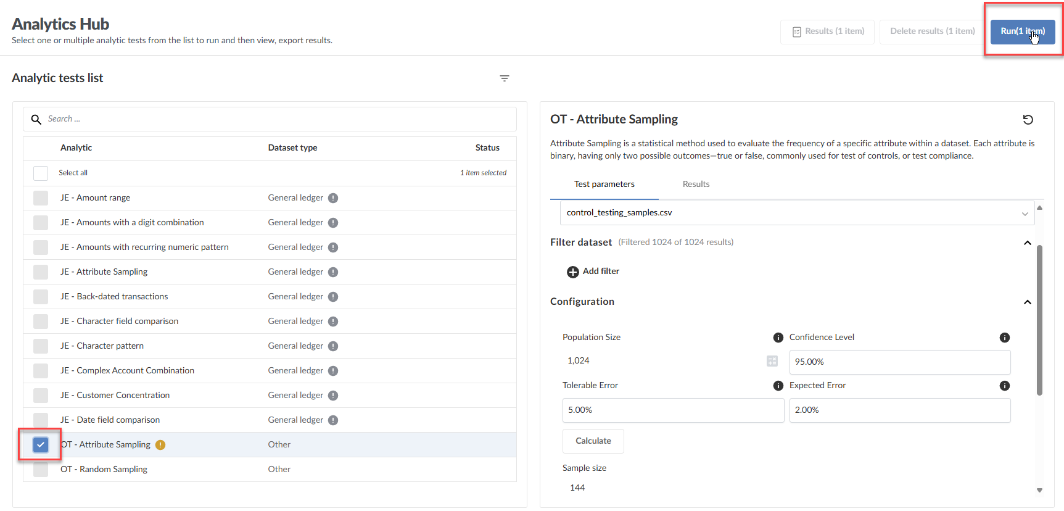Viewport: 1064px width, 511px height.
Task: Click the Analytic column header
Action: pos(76,148)
